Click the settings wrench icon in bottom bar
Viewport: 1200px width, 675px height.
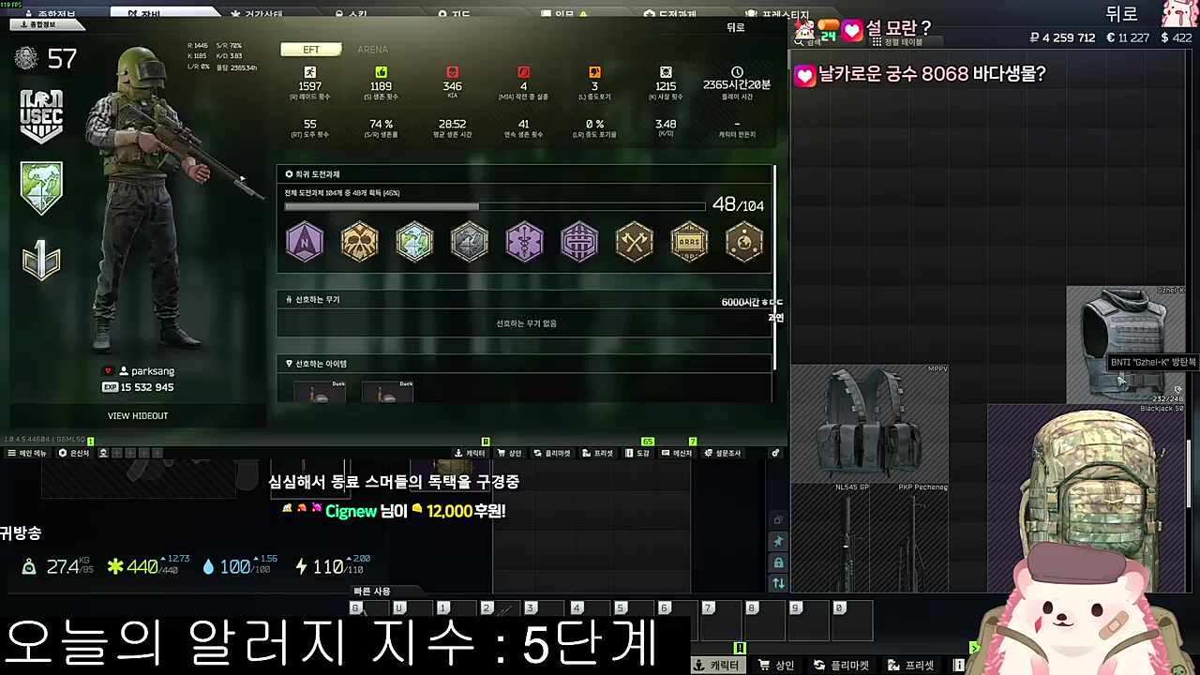(x=775, y=454)
